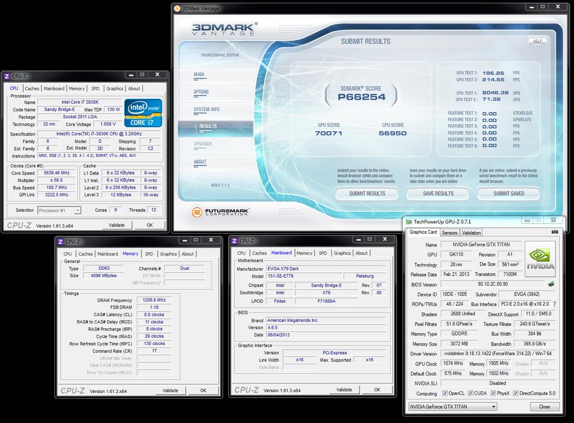This screenshot has width=574, height=423.
Task: Click the GPU score value 70071
Action: tap(329, 134)
